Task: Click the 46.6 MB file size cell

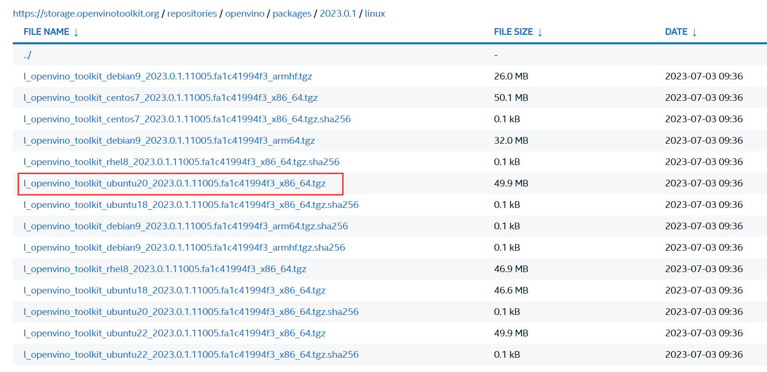Action: click(x=511, y=290)
